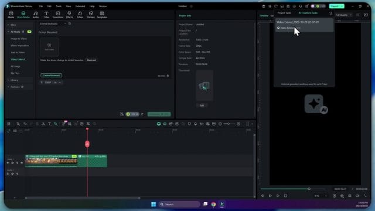Select Video Inspiration in the sidebar

click(19, 46)
